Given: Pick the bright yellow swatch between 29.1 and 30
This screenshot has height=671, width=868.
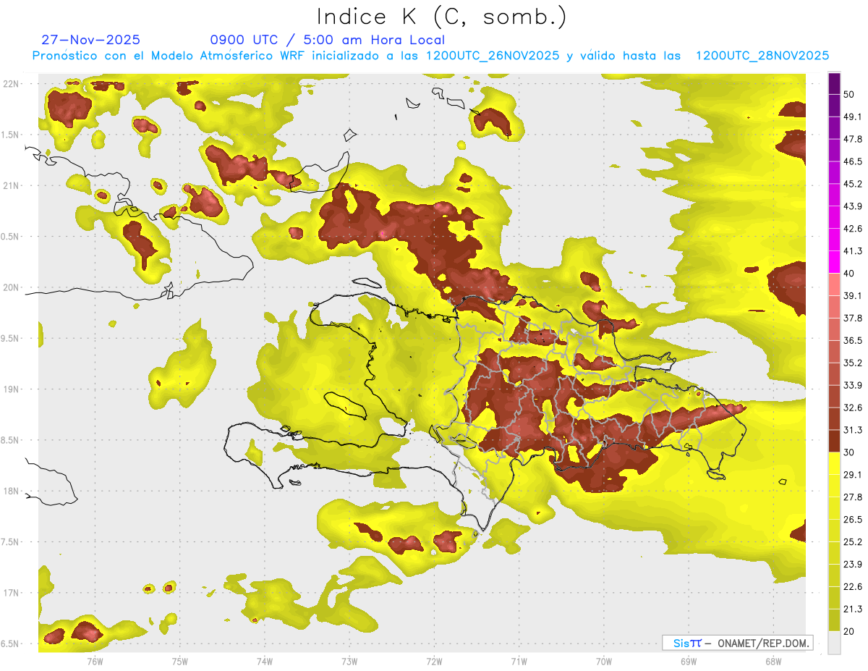Looking at the screenshot, I should [834, 463].
